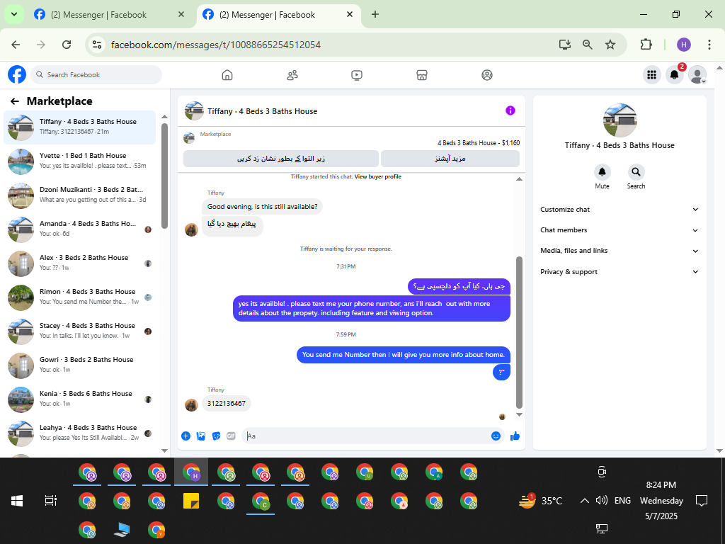
Task: Open the emoji picker in message box
Action: click(x=496, y=436)
